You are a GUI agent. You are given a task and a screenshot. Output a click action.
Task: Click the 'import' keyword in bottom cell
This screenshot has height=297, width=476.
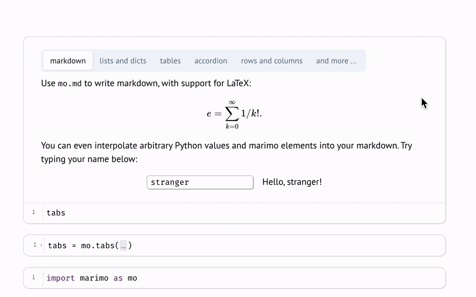60,278
